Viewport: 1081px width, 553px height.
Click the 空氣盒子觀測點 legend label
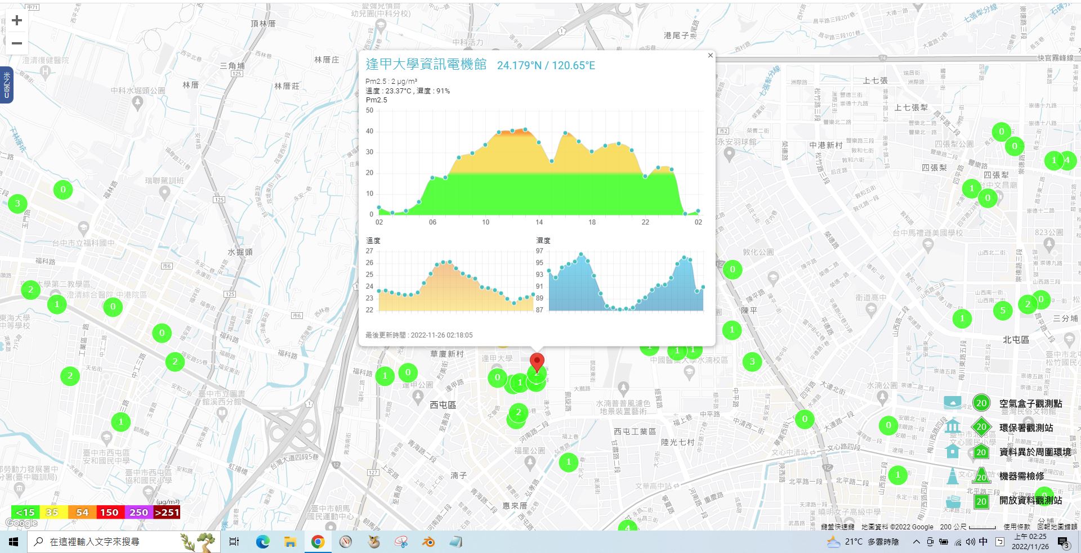1030,403
